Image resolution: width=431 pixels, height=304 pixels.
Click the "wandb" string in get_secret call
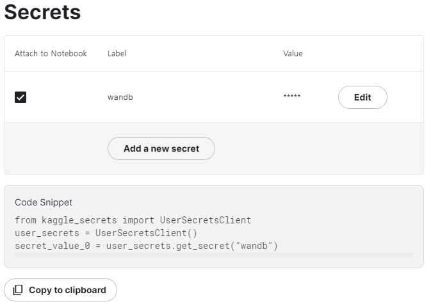coord(254,246)
